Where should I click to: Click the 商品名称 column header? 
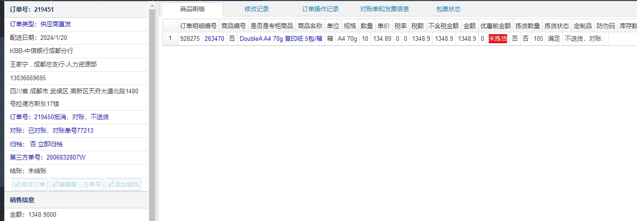[x=310, y=26]
